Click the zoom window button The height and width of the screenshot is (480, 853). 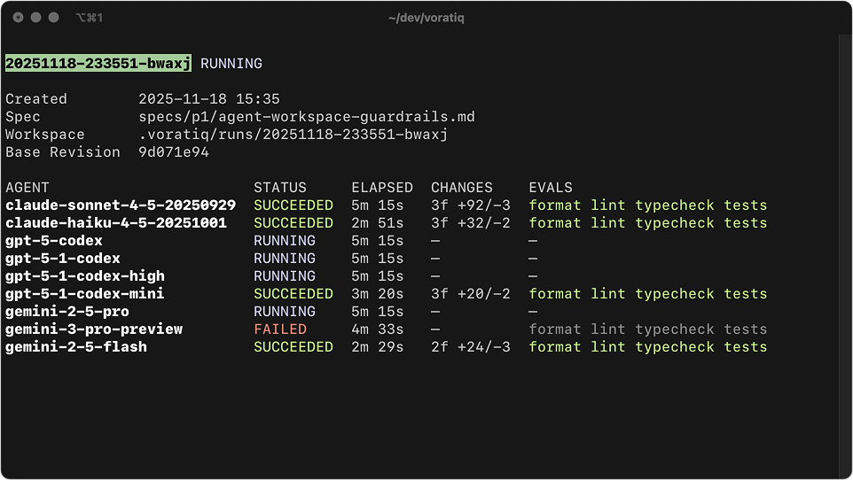(x=54, y=18)
